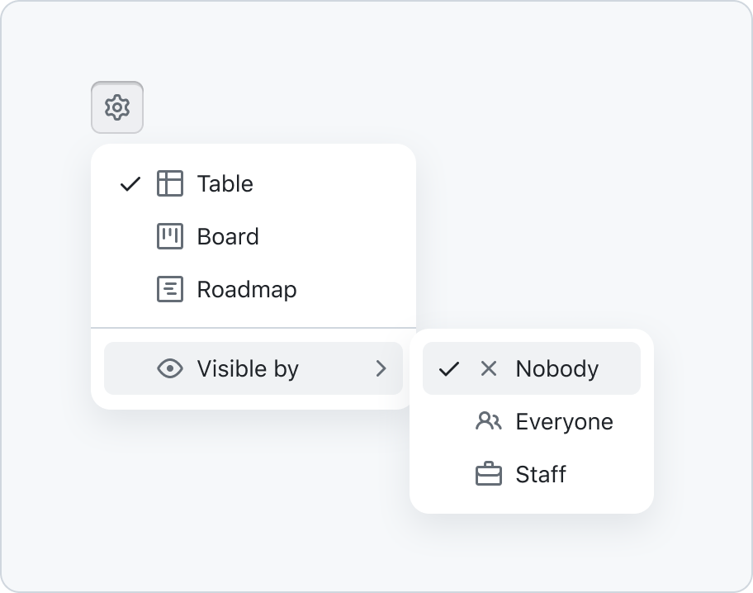Toggle the checkmark beside Table
The height and width of the screenshot is (593, 753).
(x=130, y=183)
